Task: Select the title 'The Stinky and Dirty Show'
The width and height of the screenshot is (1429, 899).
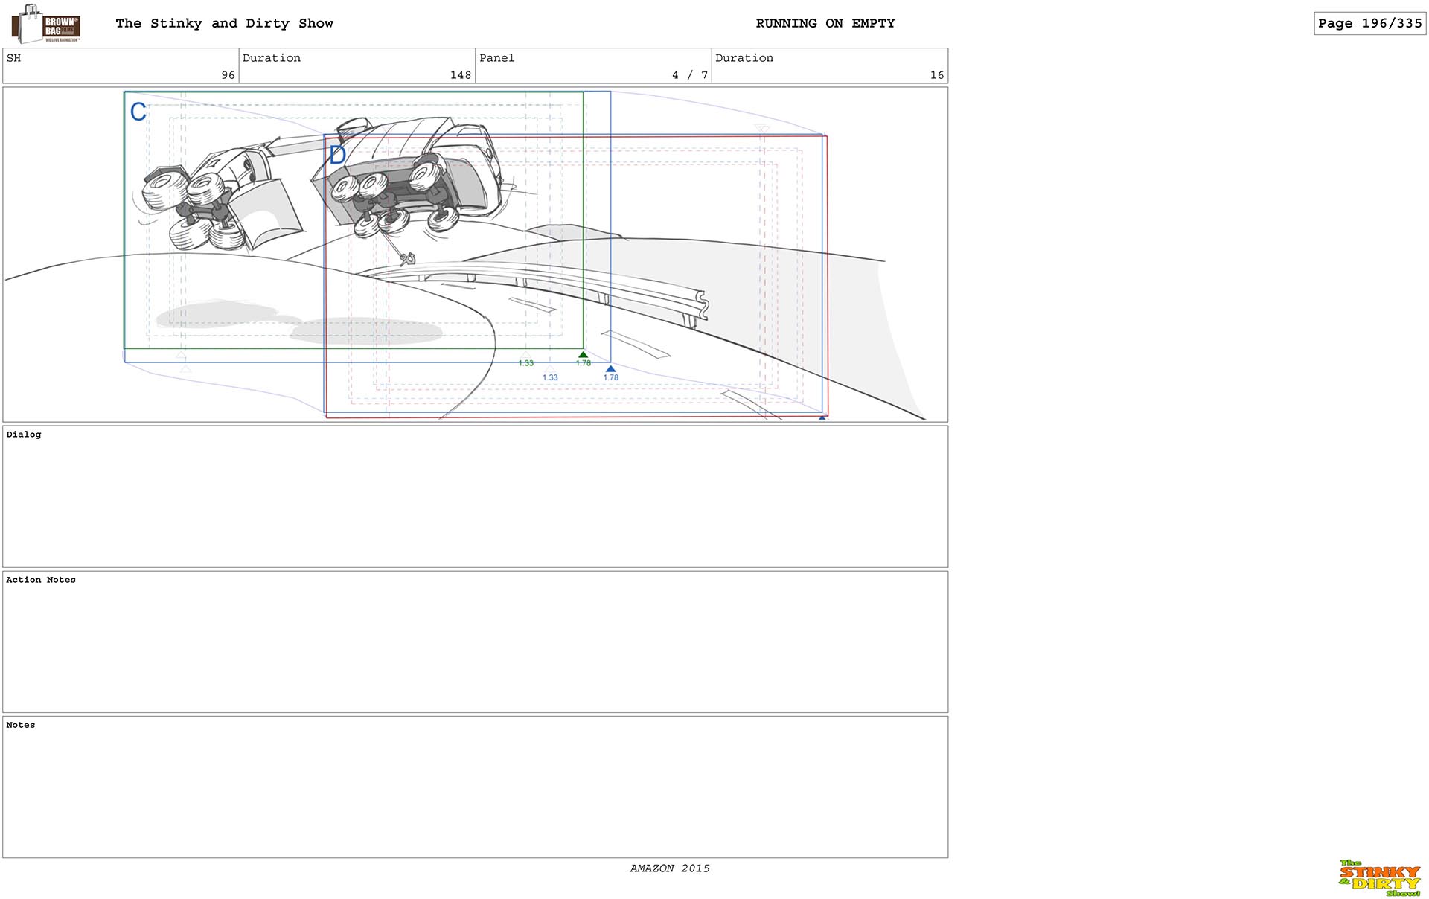Action: pyautogui.click(x=224, y=23)
